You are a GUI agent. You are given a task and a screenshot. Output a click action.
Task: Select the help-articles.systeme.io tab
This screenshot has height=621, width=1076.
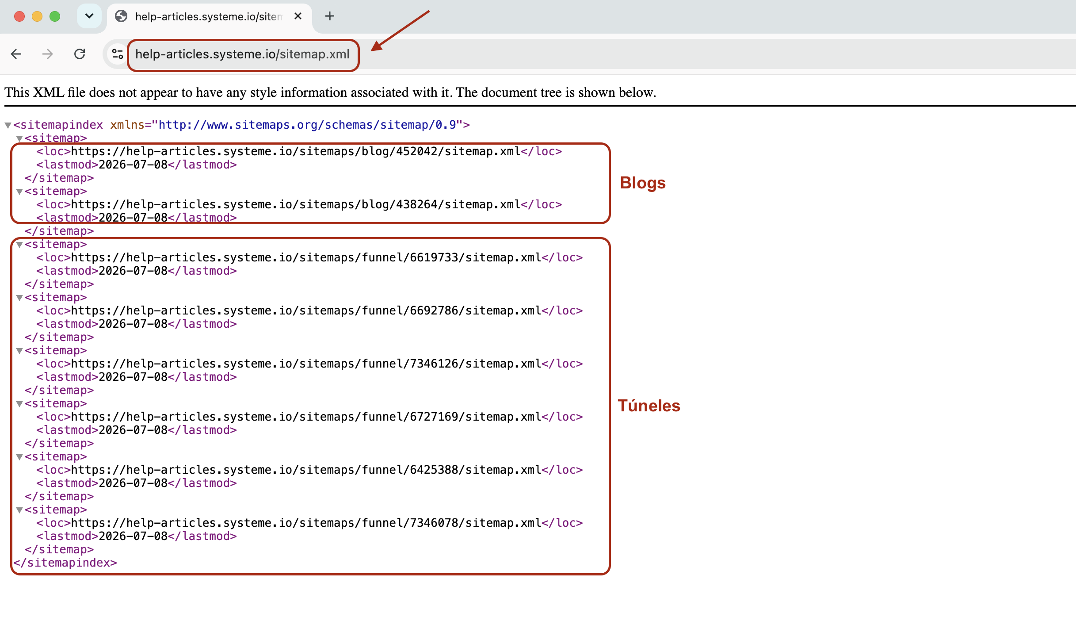[x=210, y=17]
